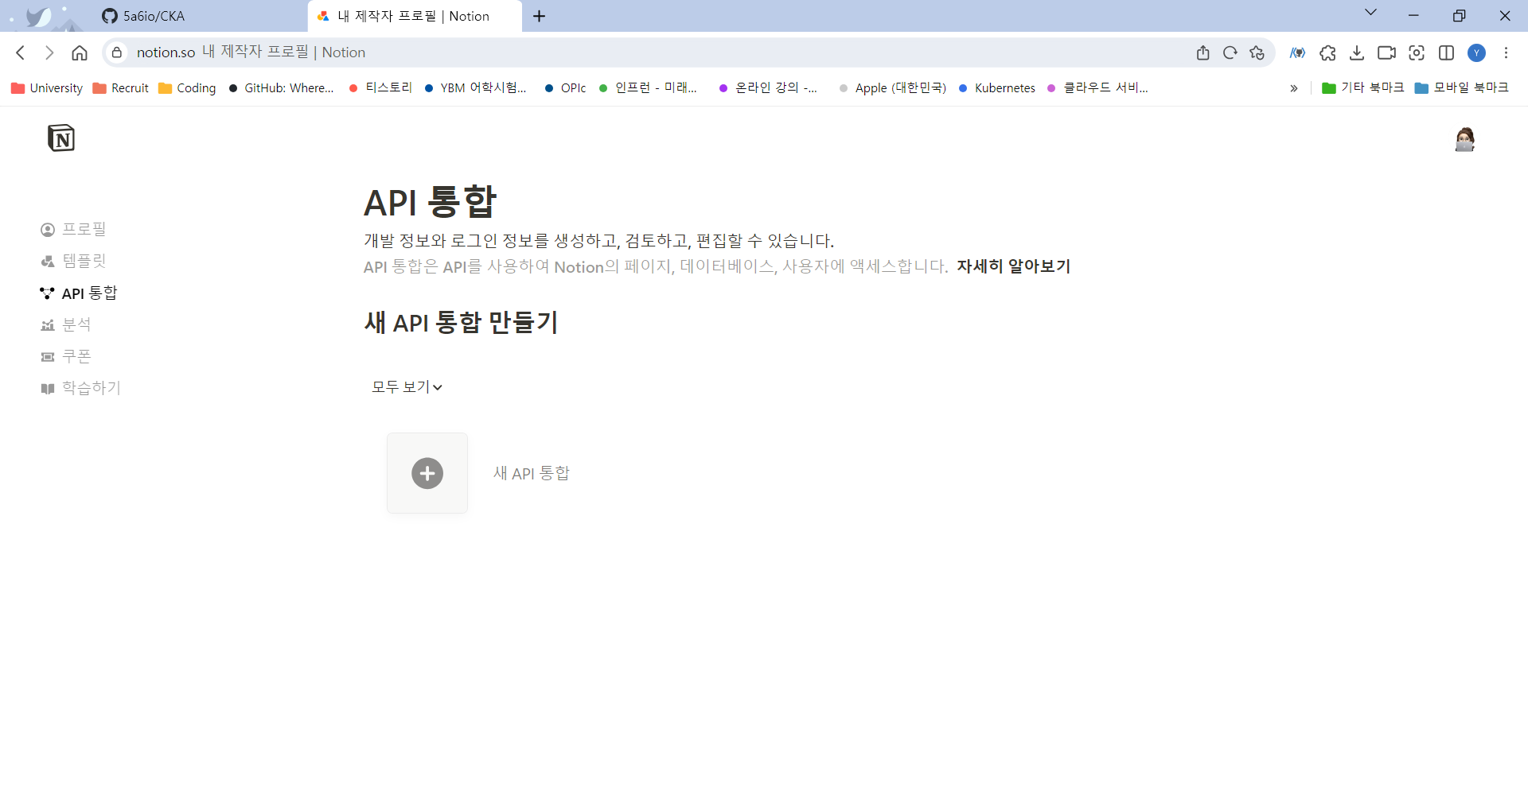Open the downloads icon
1528x811 pixels.
(x=1357, y=52)
